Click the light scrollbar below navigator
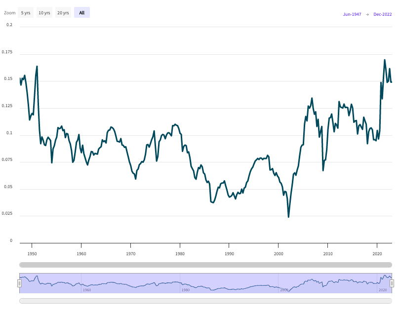 coord(205,301)
